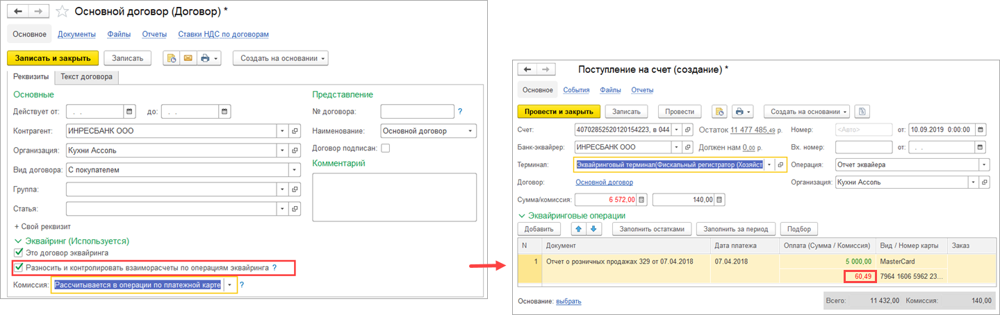The image size is (1000, 315).
Task: Click выбрать link beside Основание
Action: tap(568, 301)
